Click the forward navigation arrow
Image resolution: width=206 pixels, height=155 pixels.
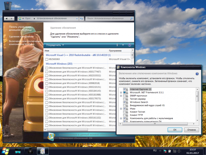[12, 19]
